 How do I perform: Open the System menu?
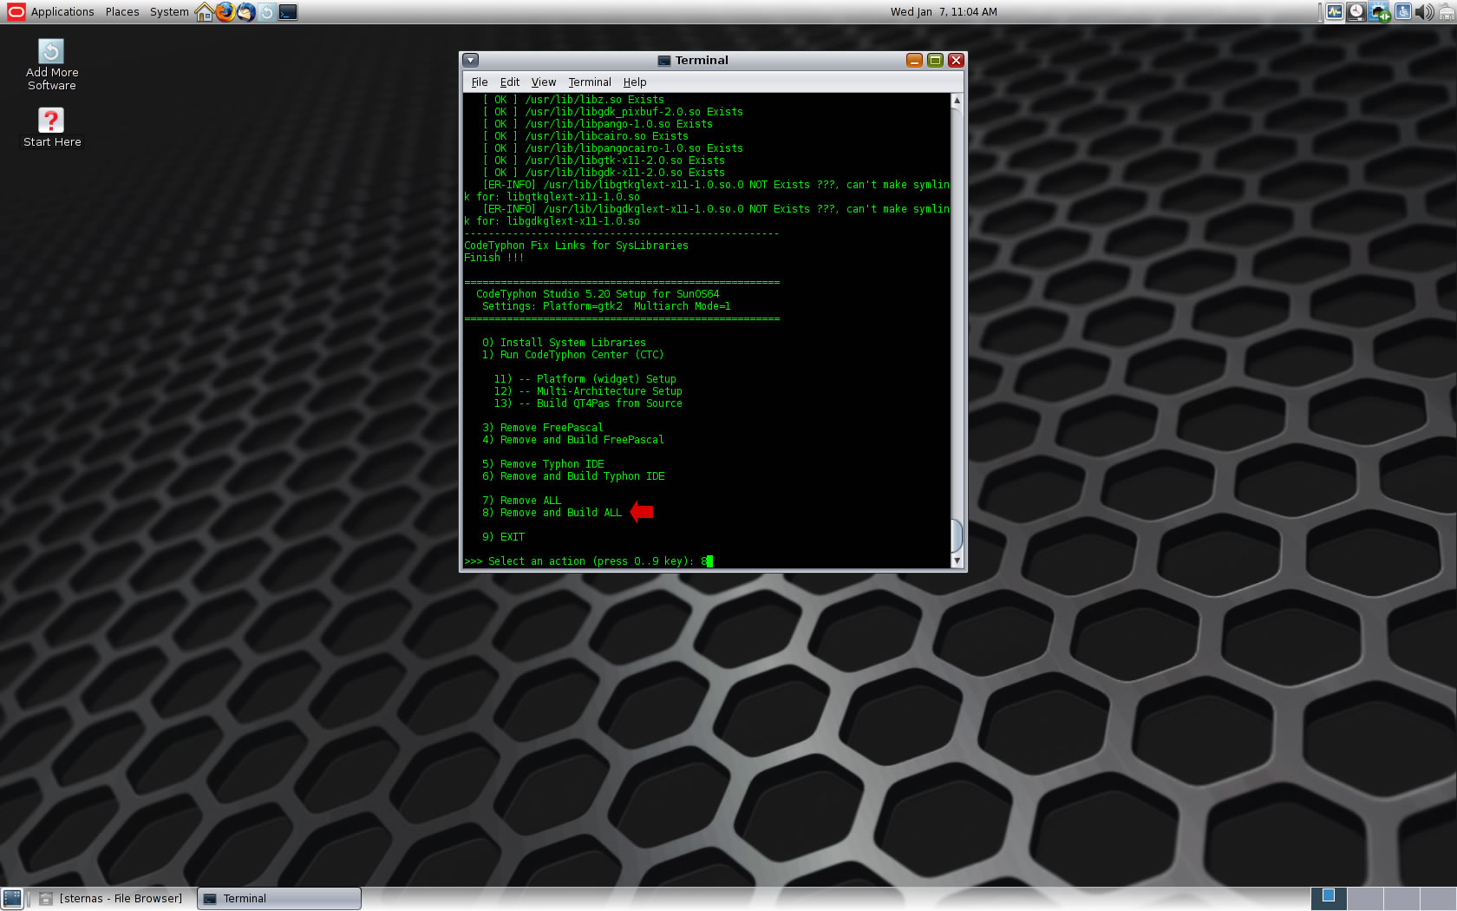[x=169, y=12]
